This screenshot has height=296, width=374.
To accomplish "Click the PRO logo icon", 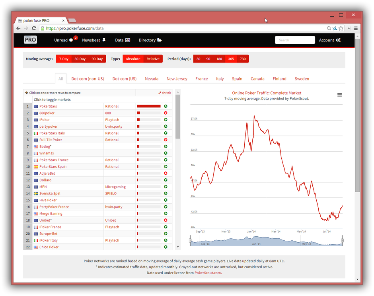I will tap(30, 40).
